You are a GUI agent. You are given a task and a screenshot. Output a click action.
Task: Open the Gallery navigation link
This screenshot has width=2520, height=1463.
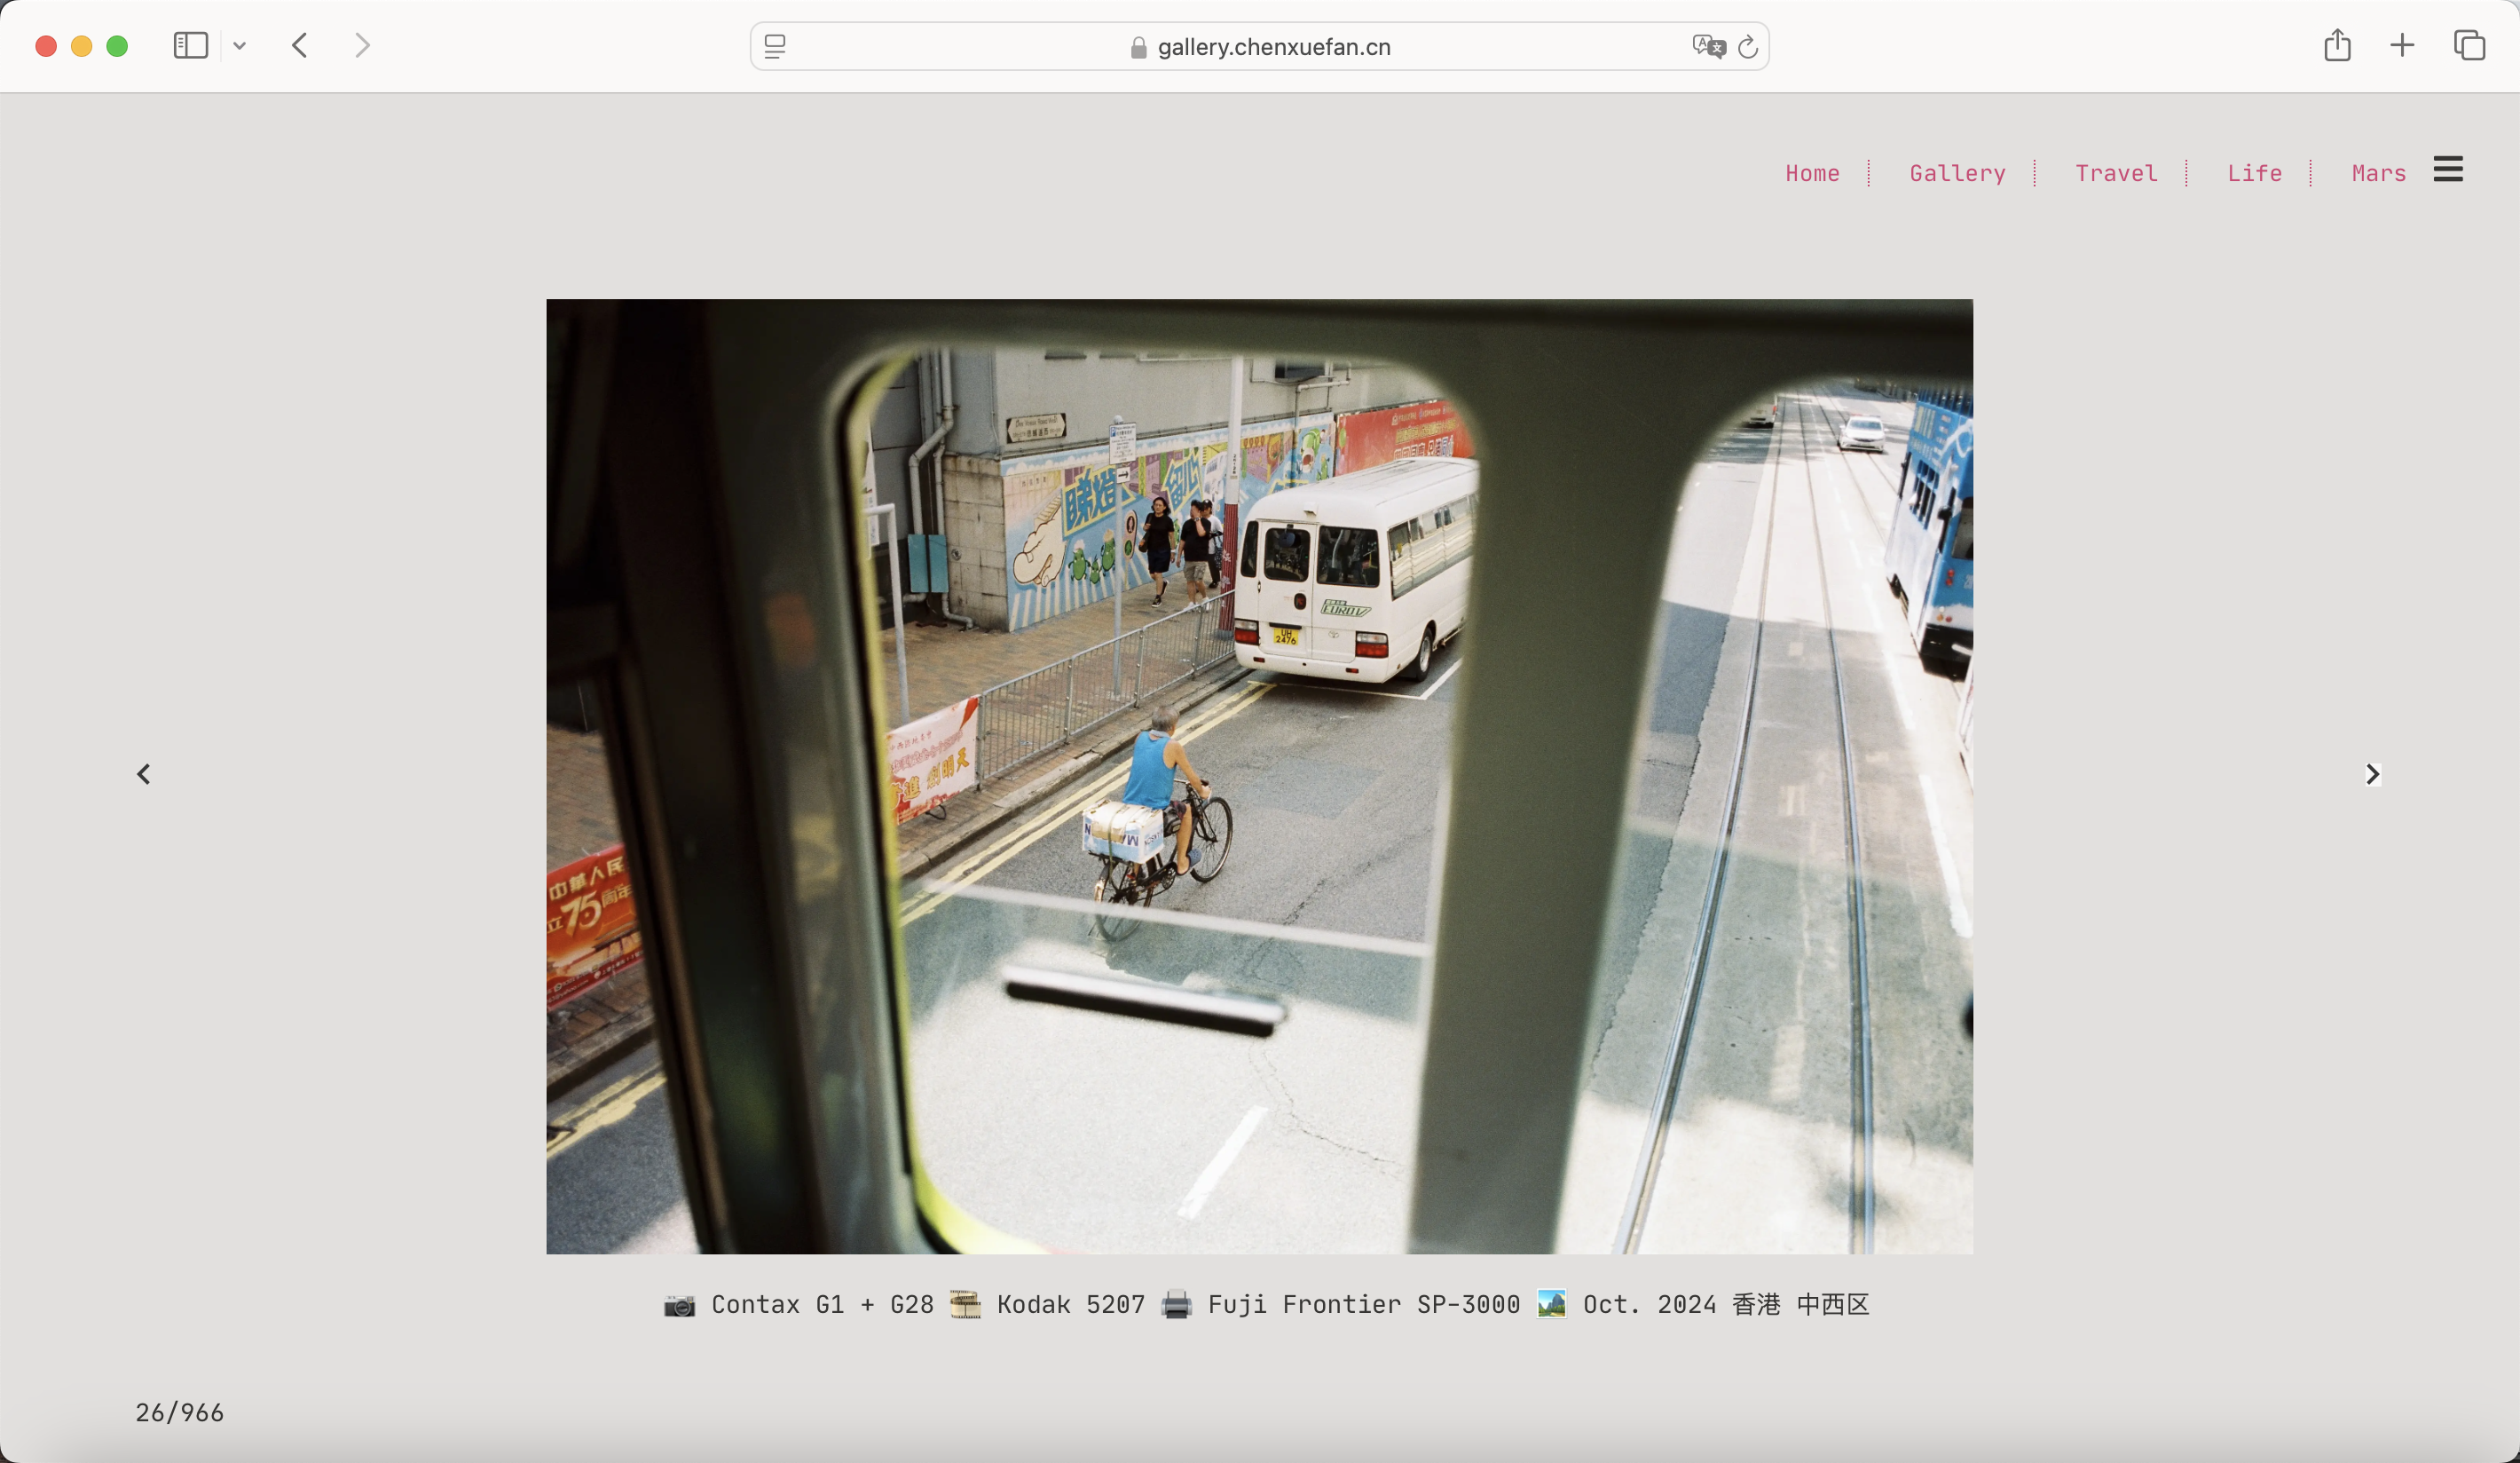(1957, 174)
